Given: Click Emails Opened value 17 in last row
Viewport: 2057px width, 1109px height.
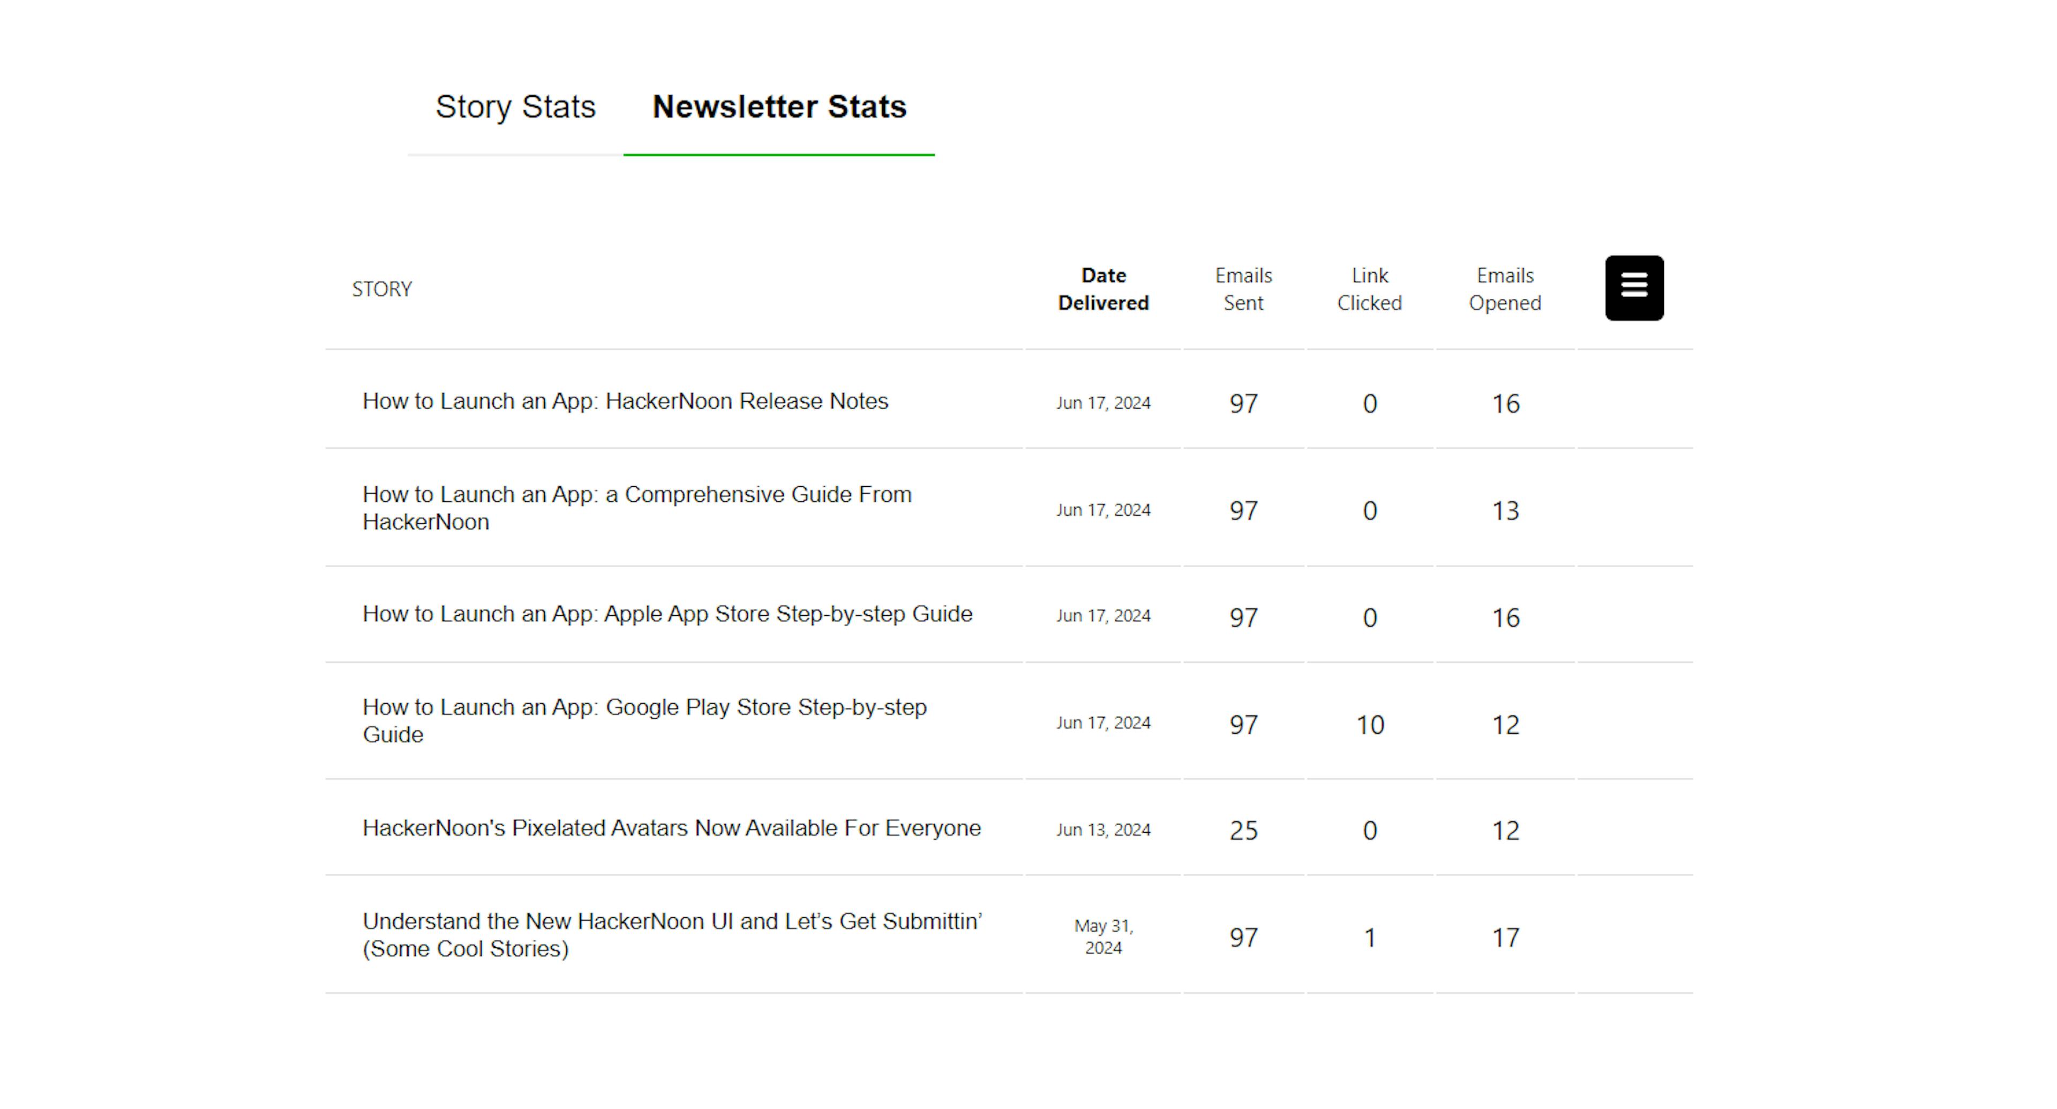Looking at the screenshot, I should (1505, 937).
